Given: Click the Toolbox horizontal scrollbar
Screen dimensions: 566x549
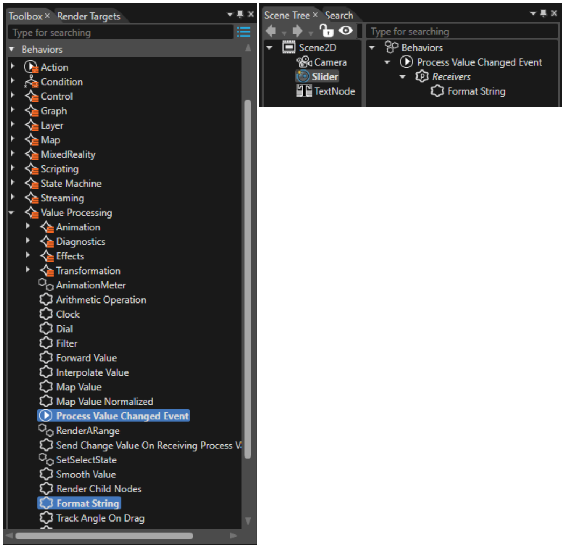Looking at the screenshot, I should pos(104,536).
